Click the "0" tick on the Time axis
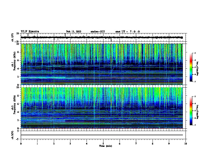The image size is (209, 161). pyautogui.click(x=21, y=144)
